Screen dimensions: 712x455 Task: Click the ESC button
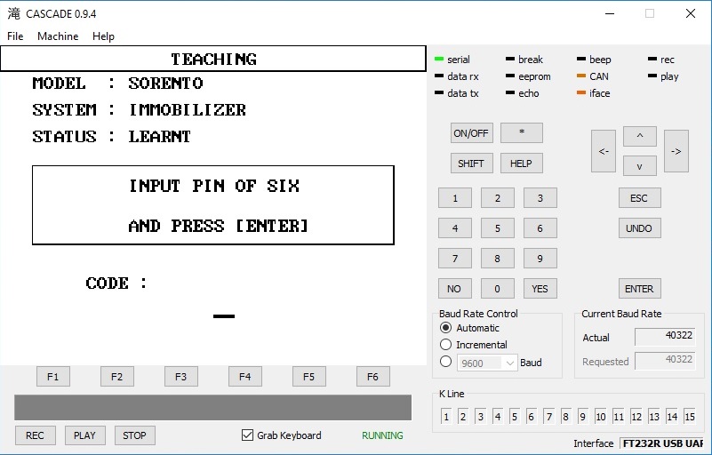coord(639,198)
